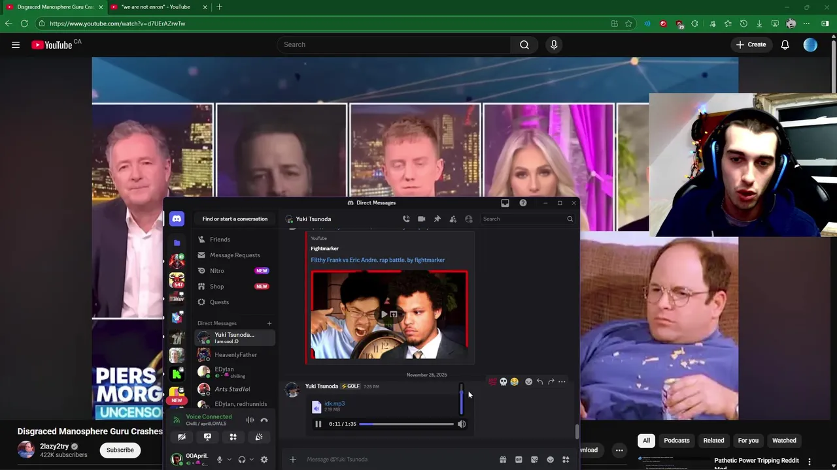Image resolution: width=837 pixels, height=470 pixels.
Task: Start a voice call with Yuki Tsunoda
Action: click(x=406, y=219)
